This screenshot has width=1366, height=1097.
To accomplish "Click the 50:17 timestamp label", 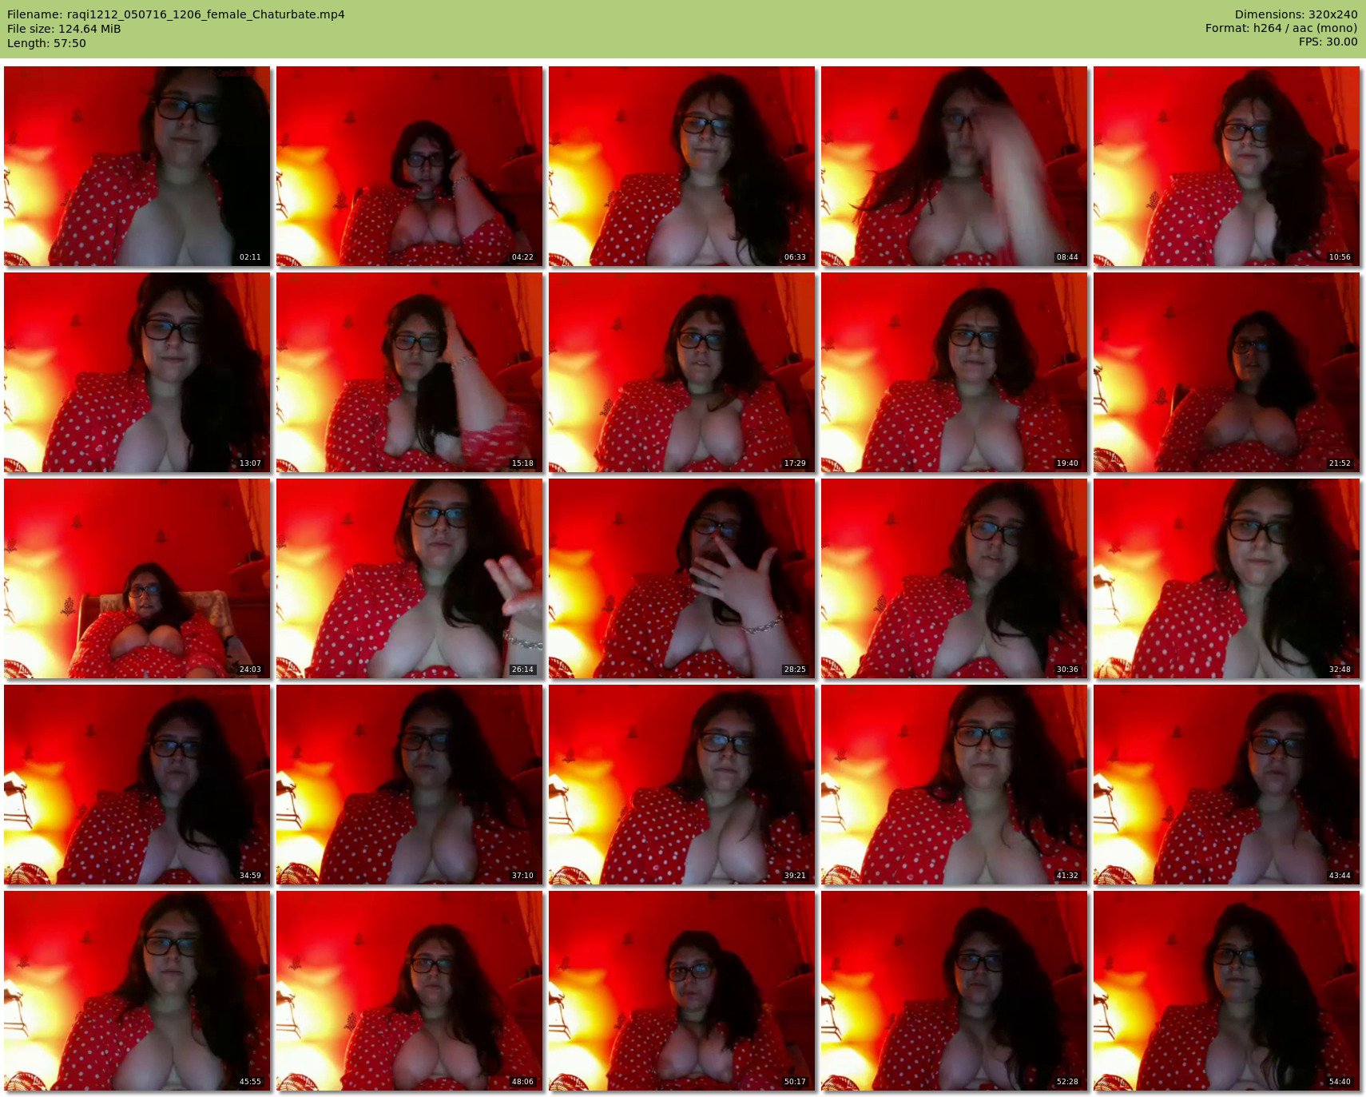I will coord(795,1082).
